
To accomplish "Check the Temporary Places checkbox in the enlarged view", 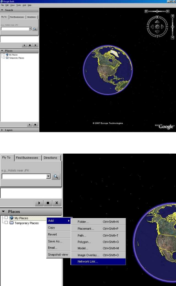I will tap(6, 222).
